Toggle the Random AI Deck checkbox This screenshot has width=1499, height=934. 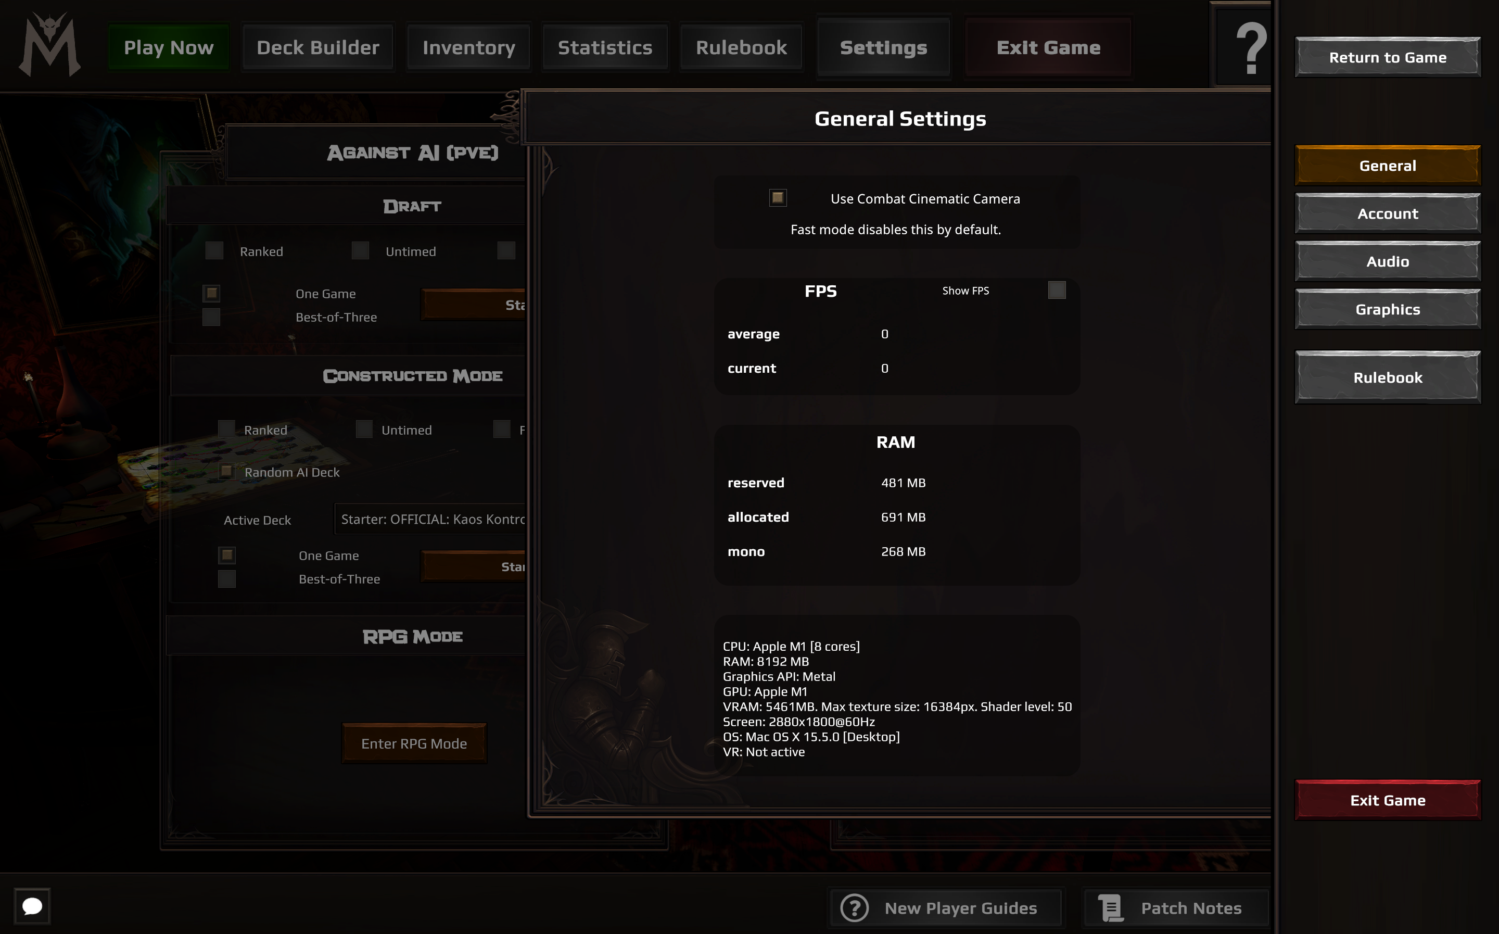pos(226,471)
